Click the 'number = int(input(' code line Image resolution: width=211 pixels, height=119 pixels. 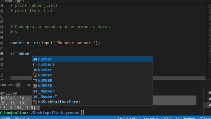[55, 43]
